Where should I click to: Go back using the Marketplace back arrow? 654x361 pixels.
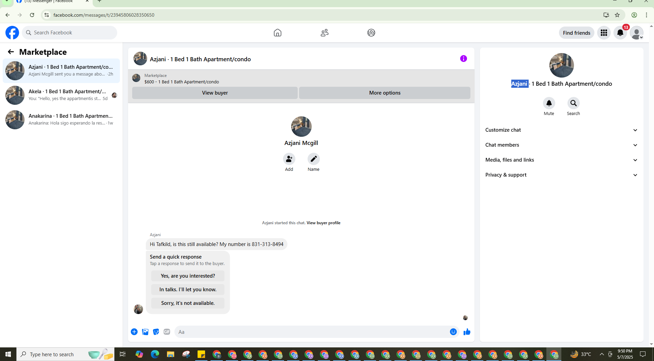[11, 52]
